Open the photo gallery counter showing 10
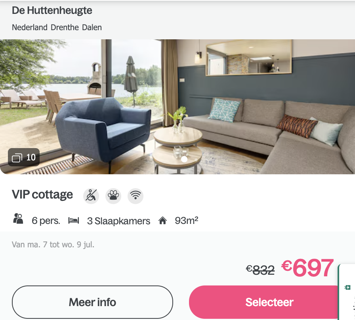355x320 pixels. [x=24, y=157]
